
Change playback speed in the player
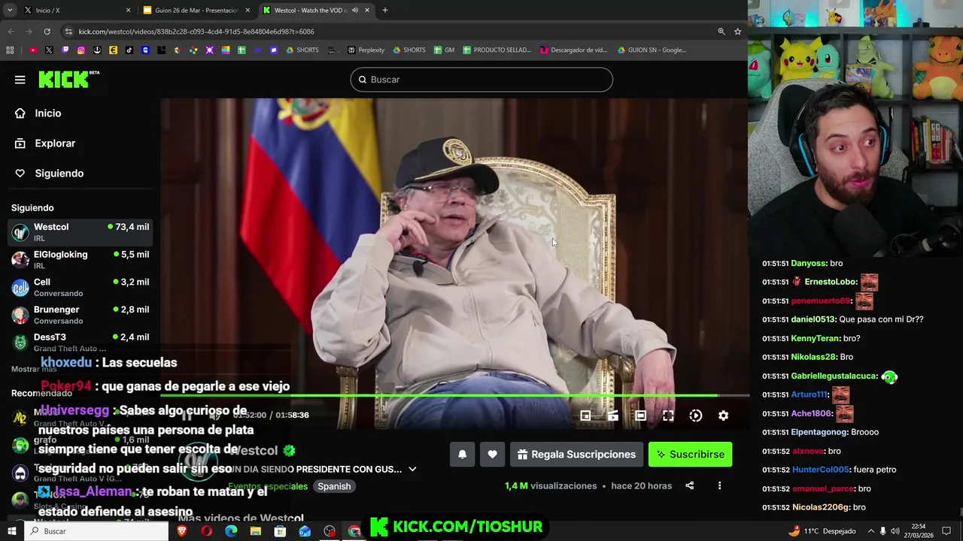pos(695,416)
